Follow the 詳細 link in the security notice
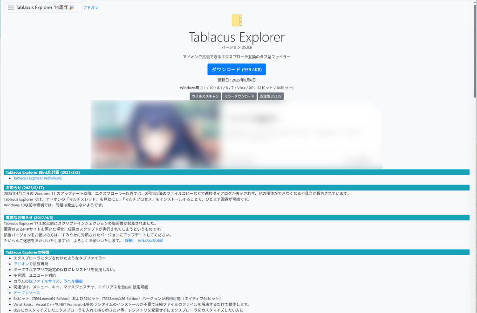The width and height of the screenshot is (477, 313). pyautogui.click(x=129, y=241)
